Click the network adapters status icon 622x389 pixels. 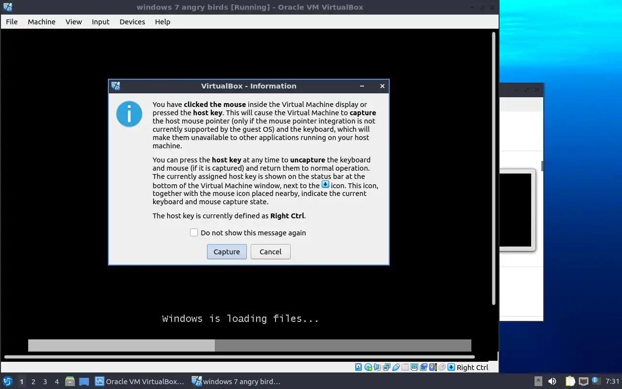click(x=387, y=367)
